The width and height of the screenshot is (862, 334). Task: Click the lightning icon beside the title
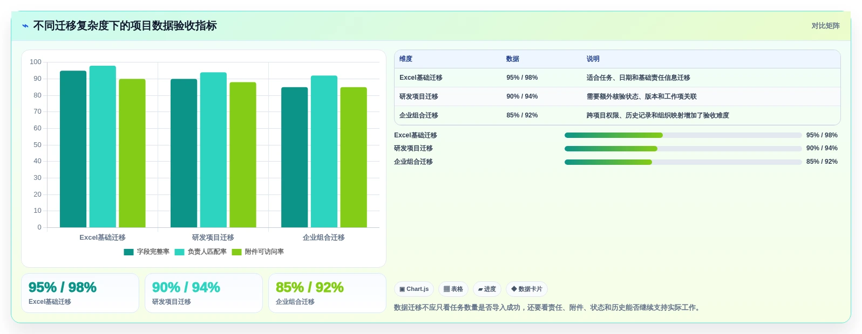(x=25, y=26)
